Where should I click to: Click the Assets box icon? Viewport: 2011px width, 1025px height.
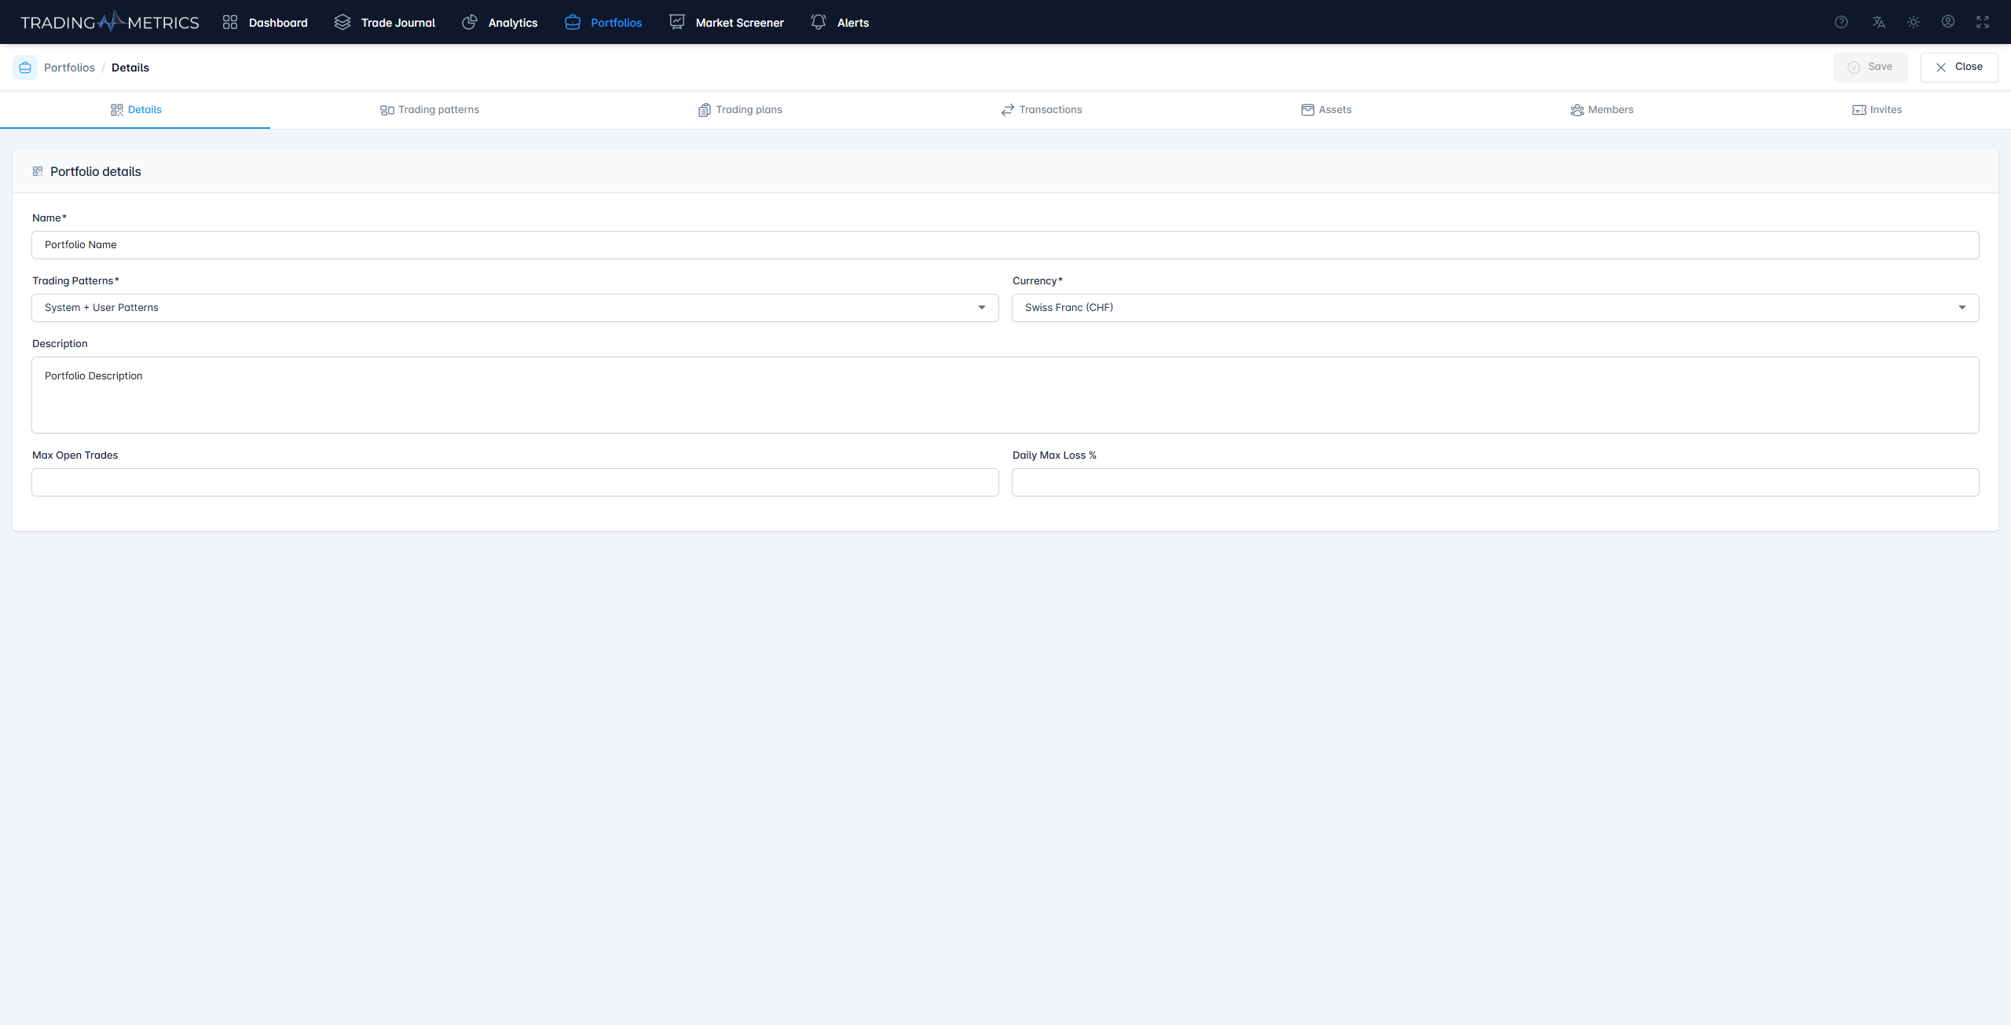point(1308,110)
